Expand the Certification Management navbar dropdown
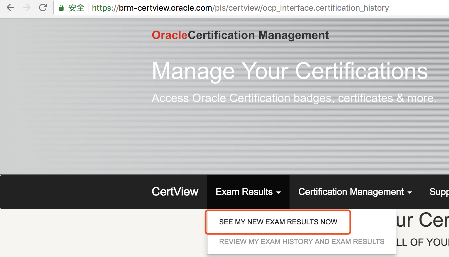 [x=351, y=192]
